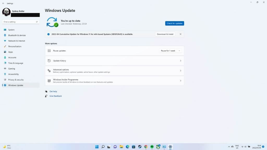Open Task View from the taskbar
This screenshot has width=267, height=150.
coord(109,147)
